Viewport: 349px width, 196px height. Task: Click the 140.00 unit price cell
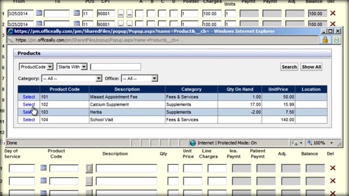coord(278,120)
